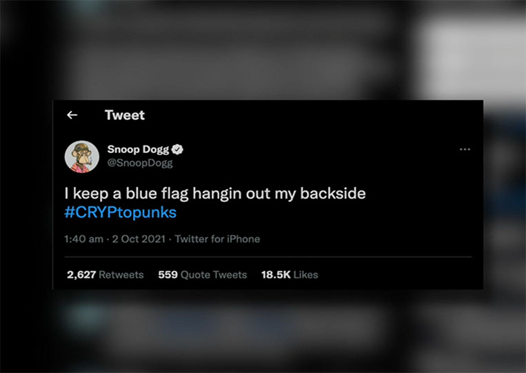The image size is (526, 373).
Task: Open Snoop Dogg's ape profile picture
Action: [x=82, y=157]
